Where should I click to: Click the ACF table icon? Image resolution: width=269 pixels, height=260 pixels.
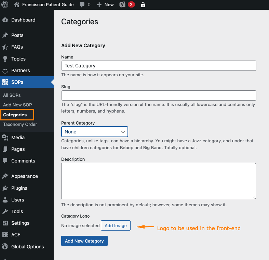pos(5,235)
